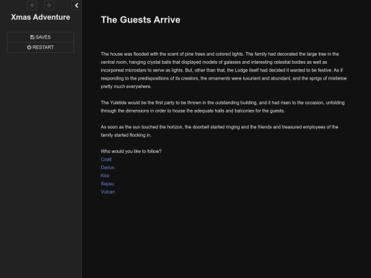Click the RESTART menu item
The image size is (371, 278).
[41, 47]
